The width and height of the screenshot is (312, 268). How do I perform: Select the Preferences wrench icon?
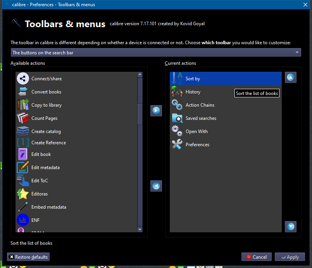click(177, 144)
